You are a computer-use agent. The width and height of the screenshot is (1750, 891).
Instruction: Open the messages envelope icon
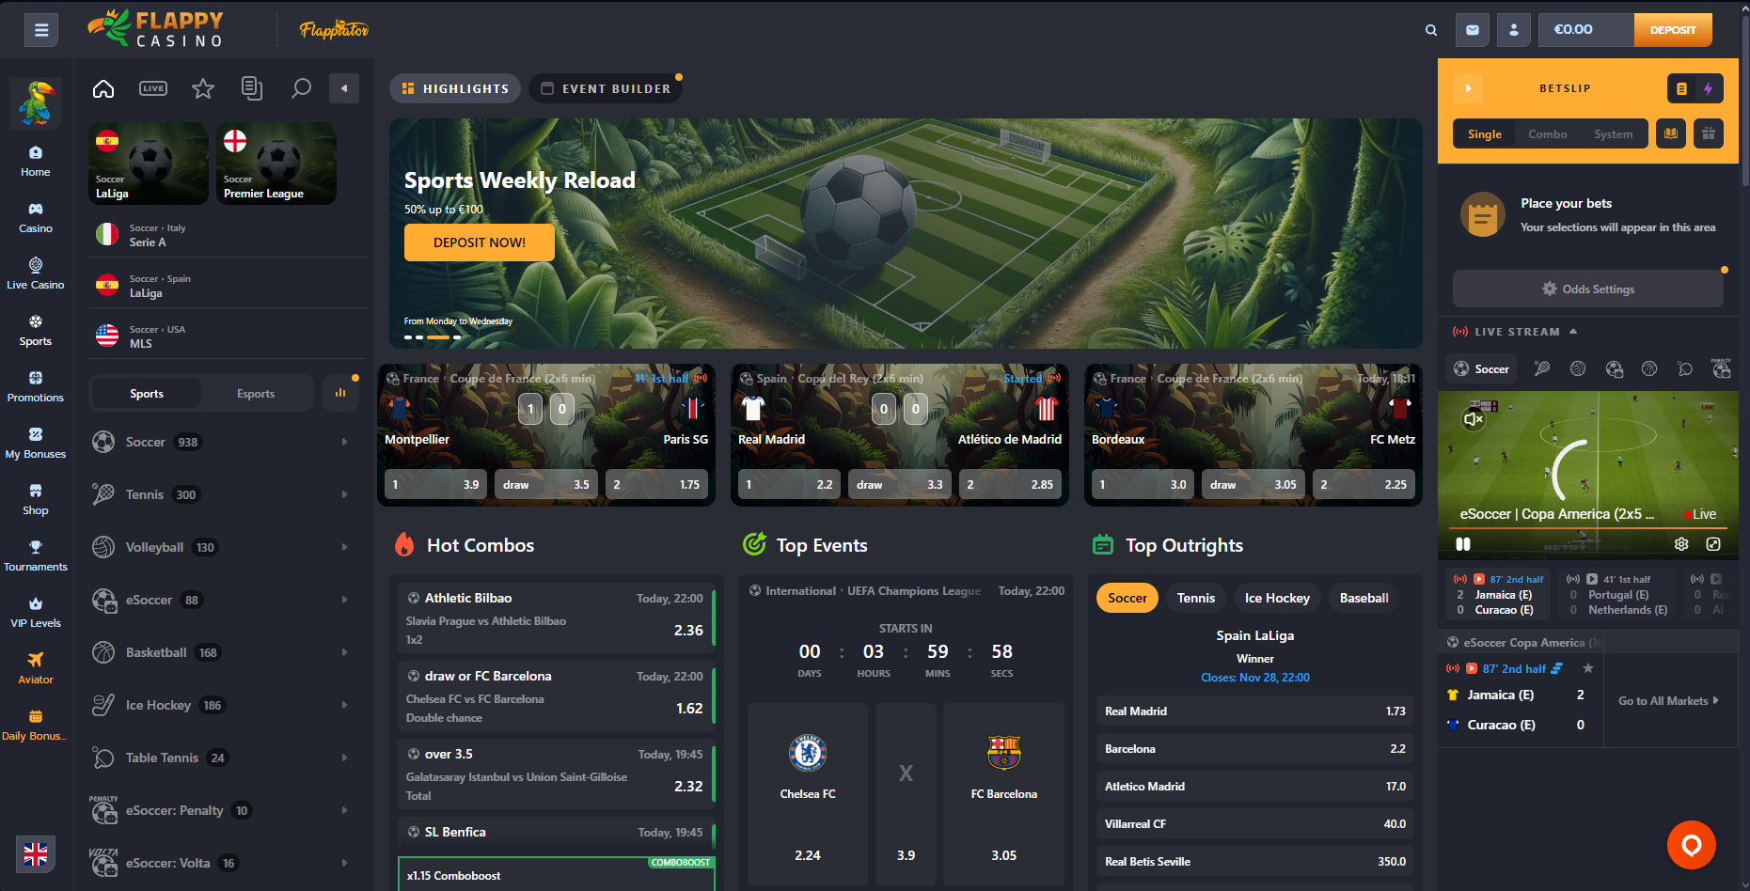(x=1473, y=30)
